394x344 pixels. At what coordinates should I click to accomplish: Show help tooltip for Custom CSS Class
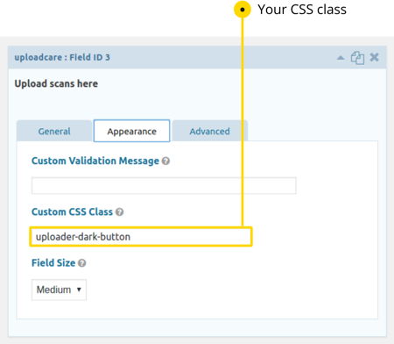point(119,211)
